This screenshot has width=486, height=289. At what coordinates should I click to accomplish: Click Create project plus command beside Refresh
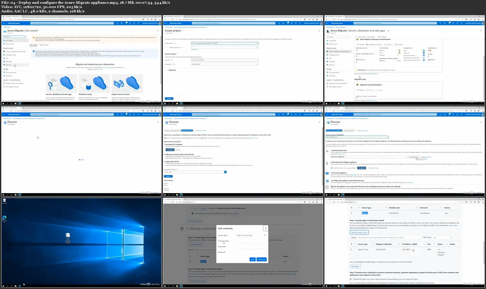point(361,37)
